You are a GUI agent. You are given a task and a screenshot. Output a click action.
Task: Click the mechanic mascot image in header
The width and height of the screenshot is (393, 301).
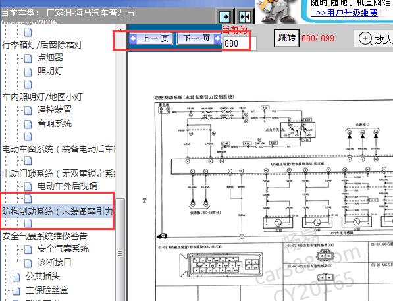[x=276, y=12]
